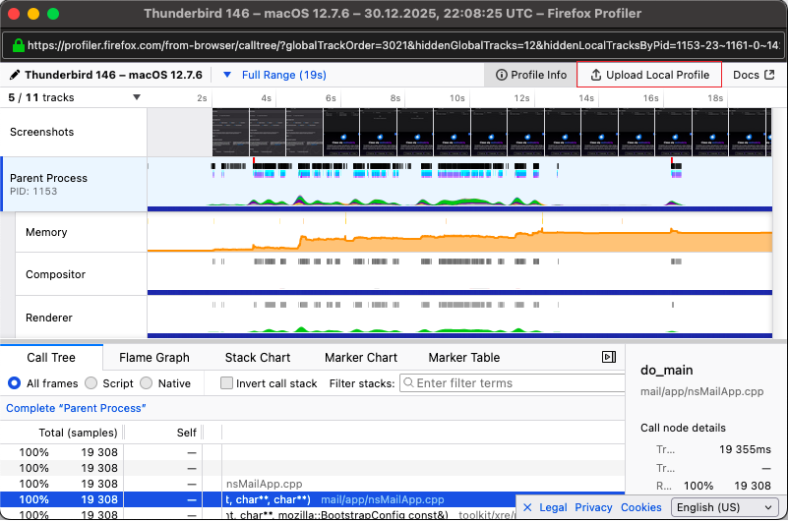Screen dimensions: 789x522
Task: Focus the Filter stacks search field
Action: coord(513,383)
